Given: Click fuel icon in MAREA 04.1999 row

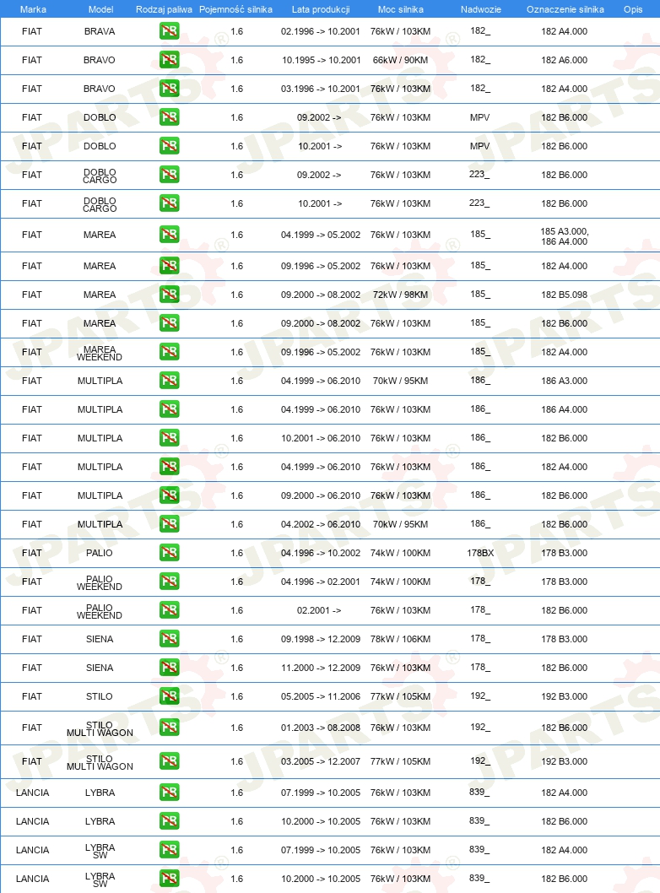Looking at the screenshot, I should pyautogui.click(x=169, y=234).
